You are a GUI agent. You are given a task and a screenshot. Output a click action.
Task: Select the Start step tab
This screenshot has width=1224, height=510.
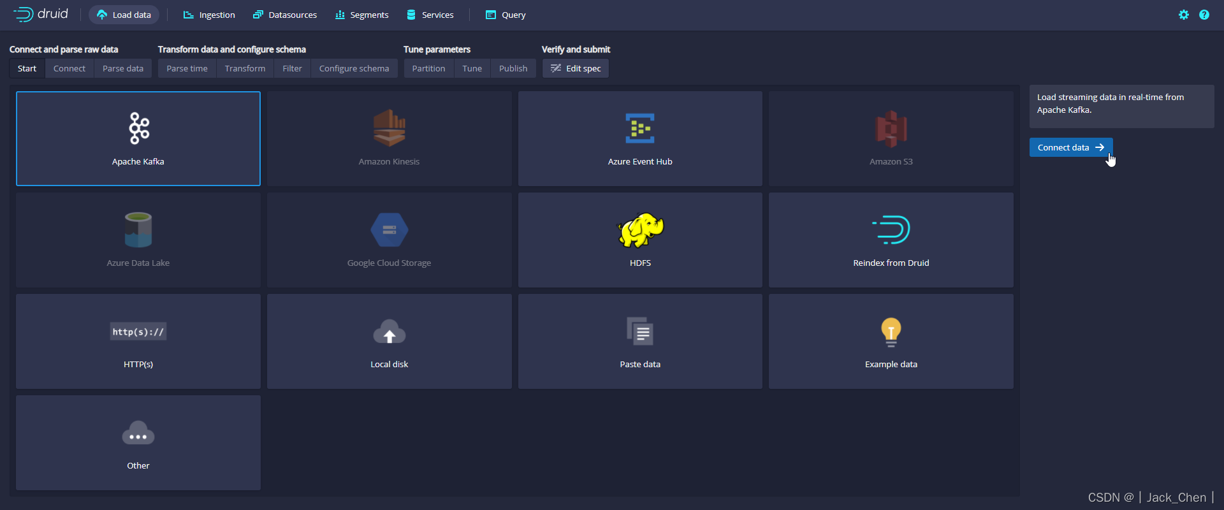pyautogui.click(x=27, y=68)
